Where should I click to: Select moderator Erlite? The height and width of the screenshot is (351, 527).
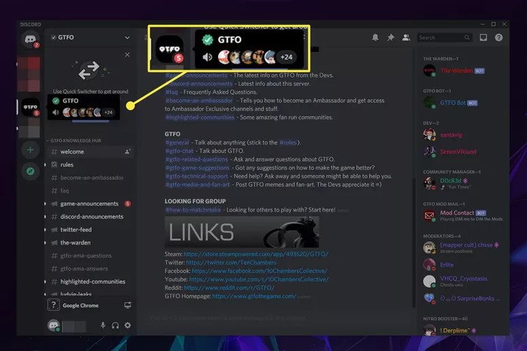point(464,265)
